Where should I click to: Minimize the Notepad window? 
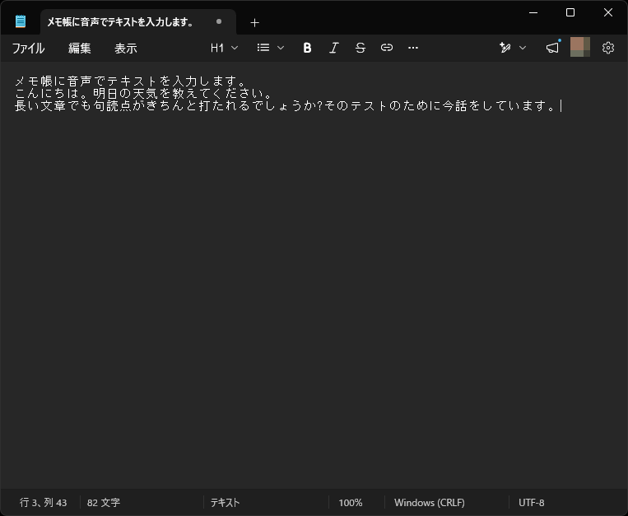(533, 13)
